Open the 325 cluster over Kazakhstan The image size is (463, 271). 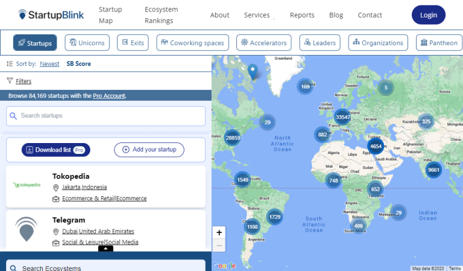tap(426, 121)
